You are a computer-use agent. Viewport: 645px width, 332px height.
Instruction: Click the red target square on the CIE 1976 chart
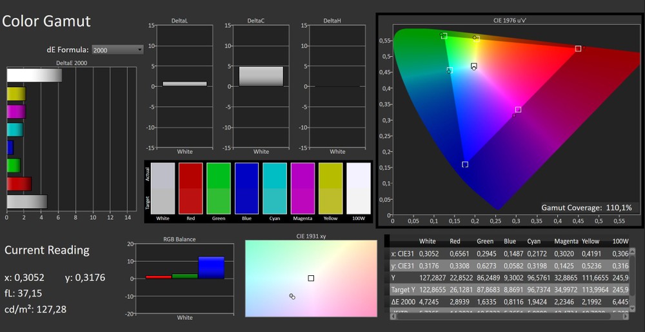click(x=578, y=48)
